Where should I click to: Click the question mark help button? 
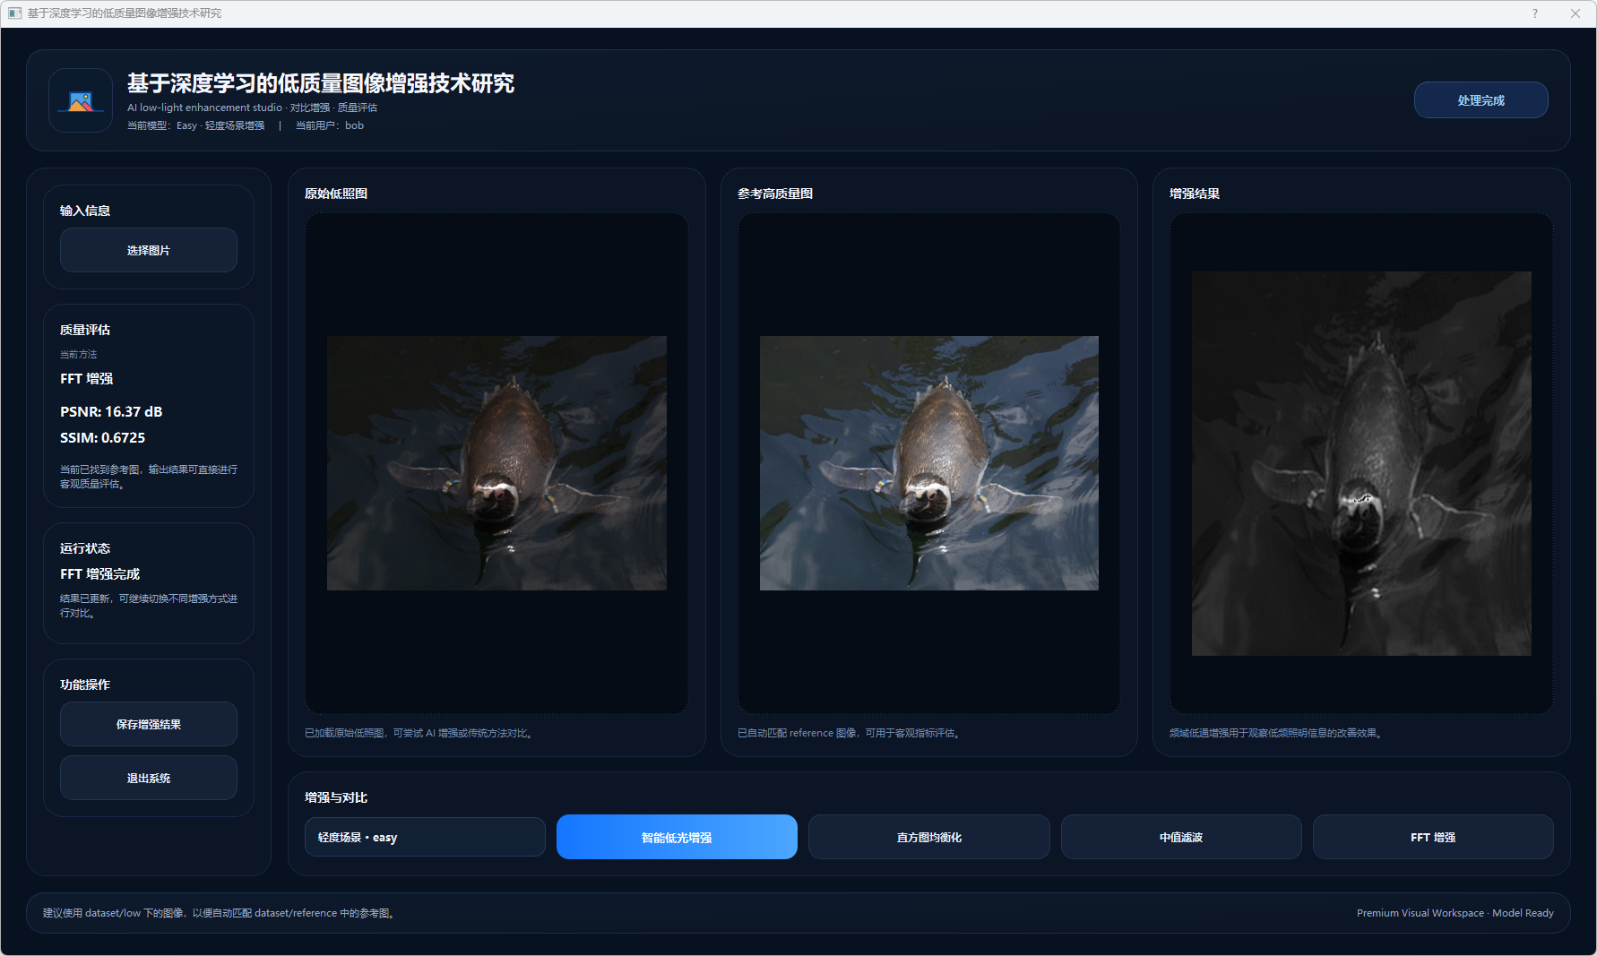1534,13
